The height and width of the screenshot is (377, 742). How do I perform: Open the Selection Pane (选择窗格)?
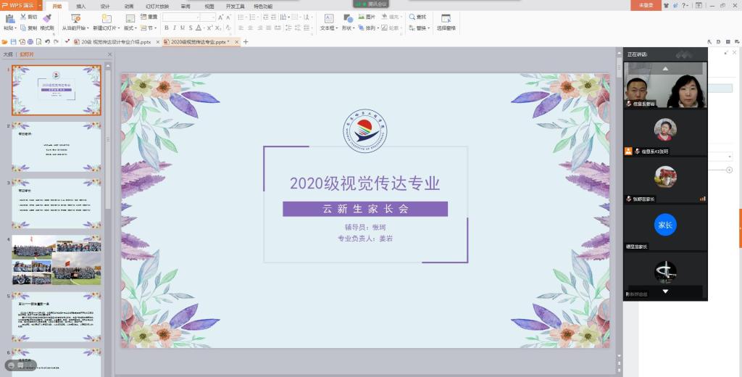coord(446,19)
